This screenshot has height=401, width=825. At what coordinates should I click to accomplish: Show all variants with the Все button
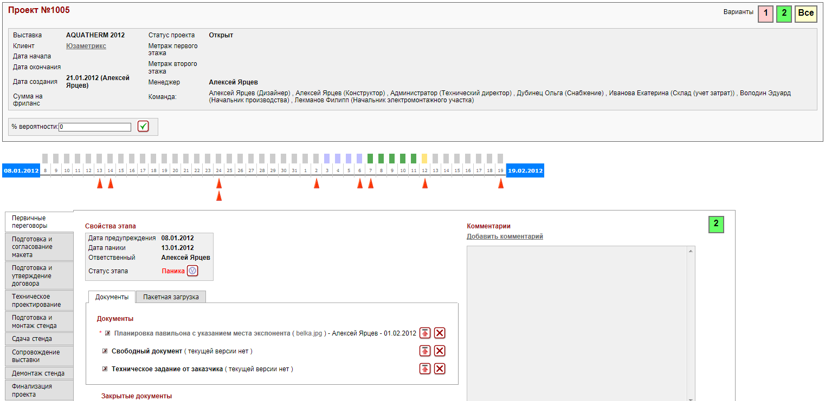(805, 14)
